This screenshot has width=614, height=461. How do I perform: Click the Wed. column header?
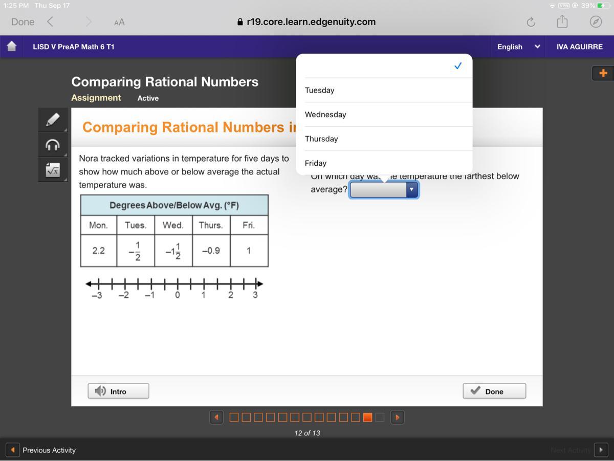[x=173, y=225]
